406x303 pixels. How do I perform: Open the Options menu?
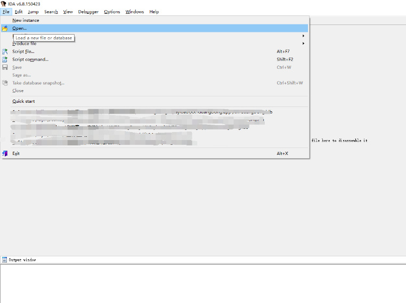112,12
